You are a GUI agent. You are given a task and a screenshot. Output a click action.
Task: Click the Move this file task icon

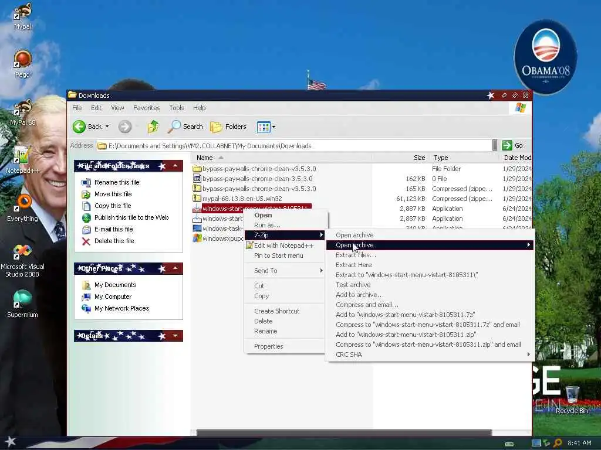pyautogui.click(x=86, y=195)
